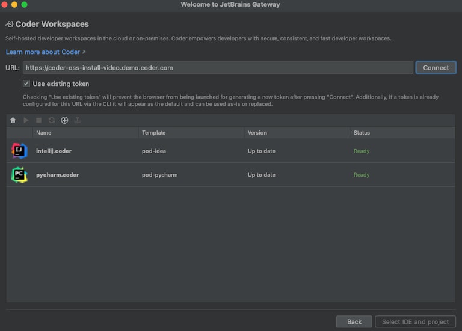This screenshot has width=462, height=331.
Task: Sort workspaces by Name column header
Action: (43, 133)
